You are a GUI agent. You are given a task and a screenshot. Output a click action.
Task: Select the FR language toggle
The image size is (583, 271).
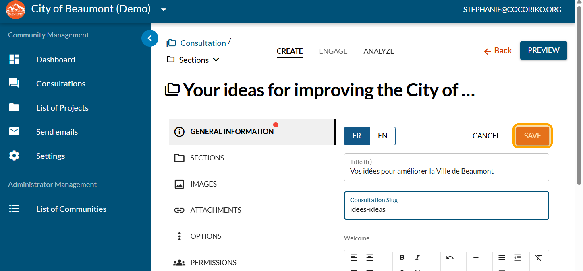pyautogui.click(x=357, y=136)
